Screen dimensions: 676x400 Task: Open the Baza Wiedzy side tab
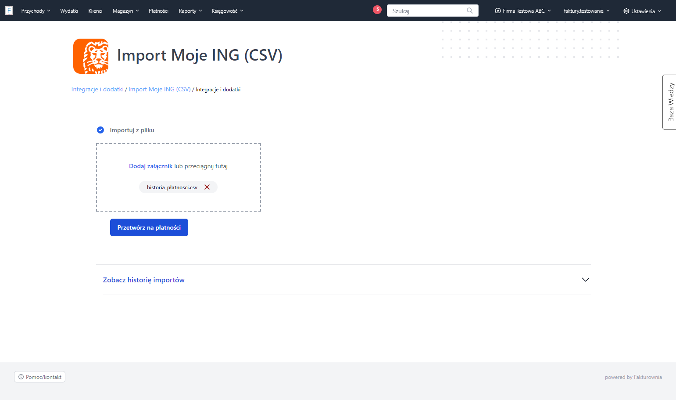click(669, 102)
